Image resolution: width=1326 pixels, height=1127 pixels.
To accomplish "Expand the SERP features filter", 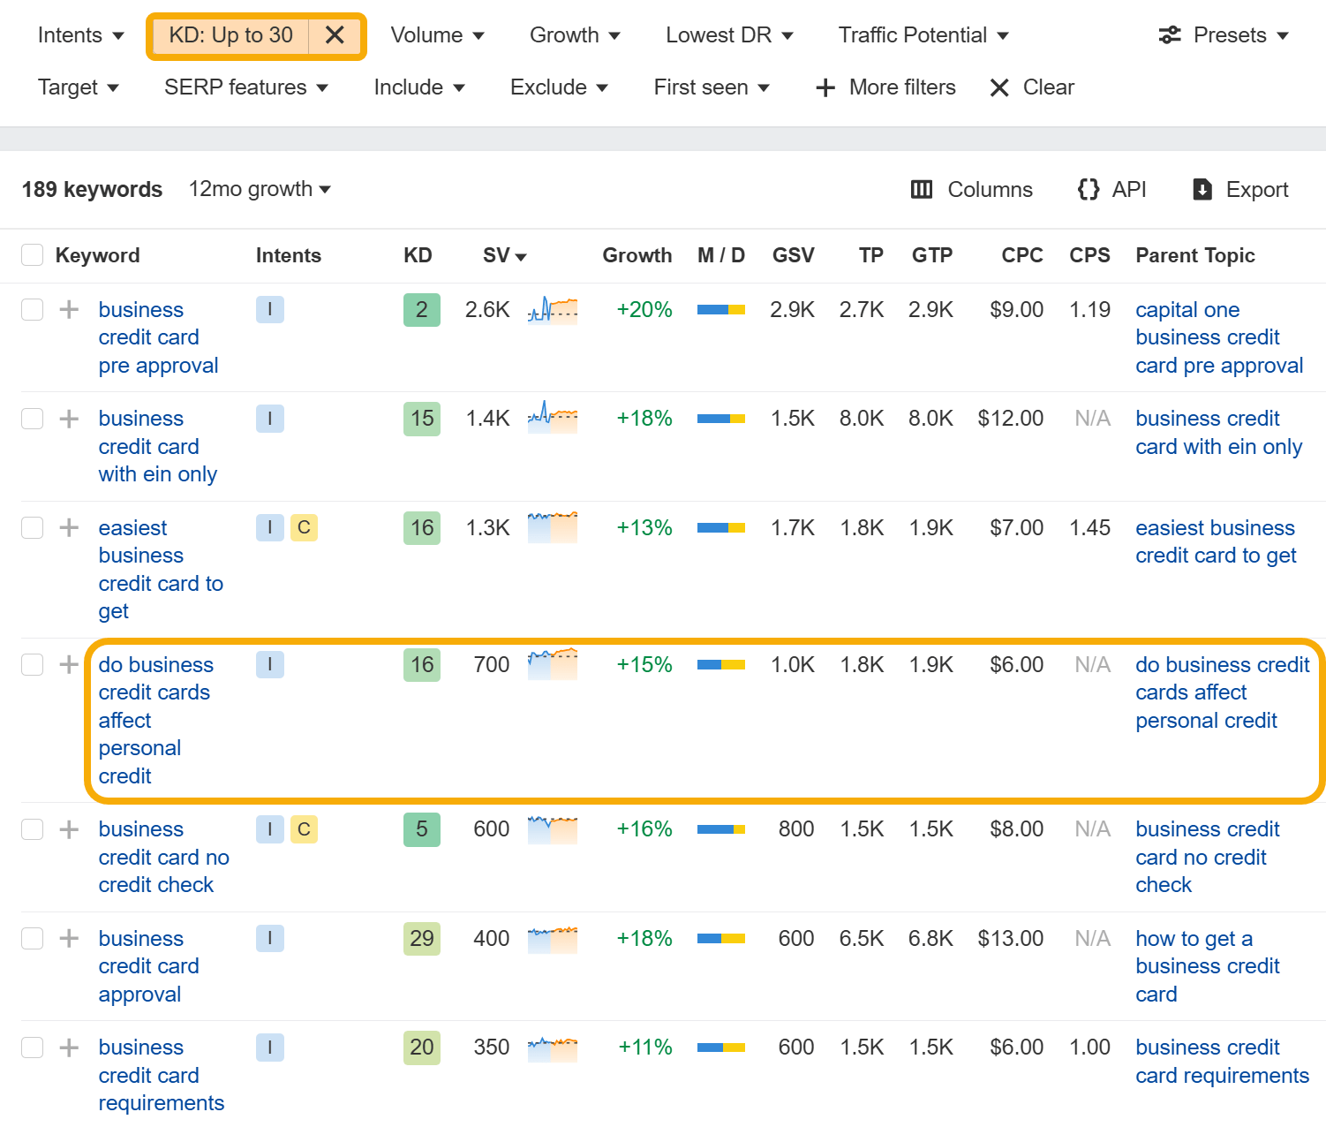I will coord(245,87).
